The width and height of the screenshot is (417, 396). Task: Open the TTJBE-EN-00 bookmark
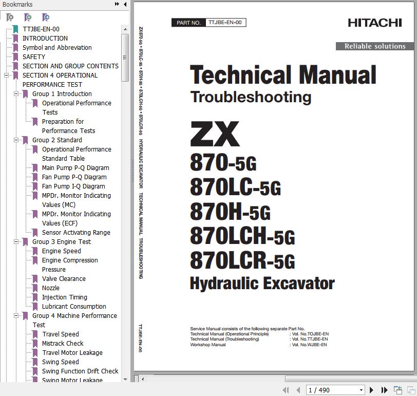point(41,29)
